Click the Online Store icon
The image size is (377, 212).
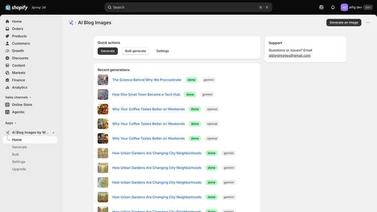7,105
